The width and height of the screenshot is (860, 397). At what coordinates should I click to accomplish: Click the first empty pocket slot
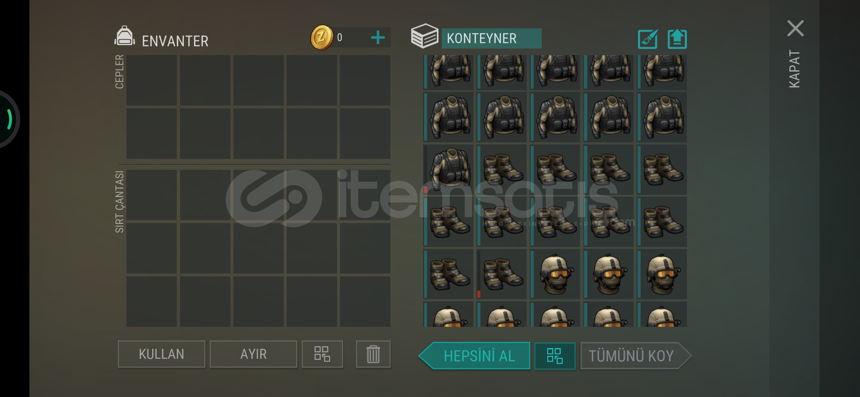151,80
